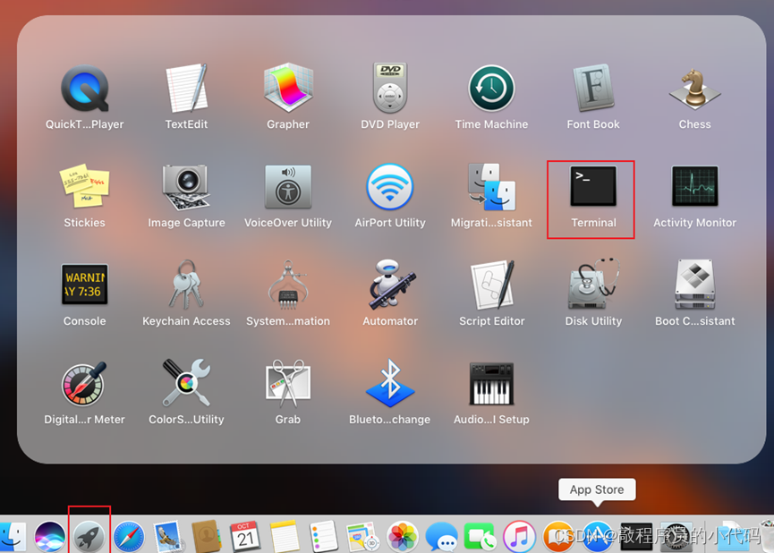The image size is (774, 553).
Task: Open FaceTime from the Dock
Action: pyautogui.click(x=480, y=537)
